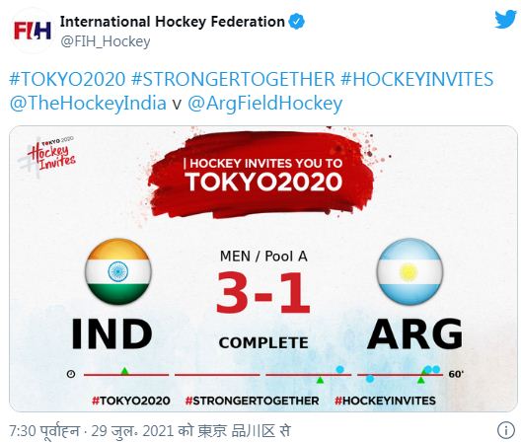Screen dimensions: 521x444
Task: Open International Hockey Federation profile name
Action: (x=172, y=22)
